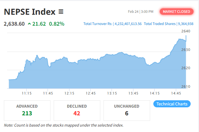
Task: Click the 14:45 time axis label
Action: click(176, 93)
